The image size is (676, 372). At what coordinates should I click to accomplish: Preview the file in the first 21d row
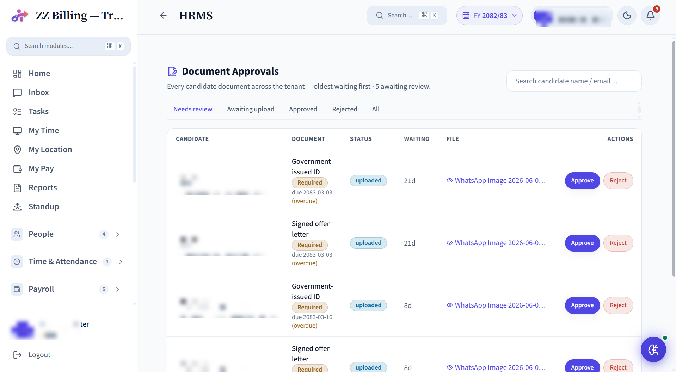(x=496, y=181)
